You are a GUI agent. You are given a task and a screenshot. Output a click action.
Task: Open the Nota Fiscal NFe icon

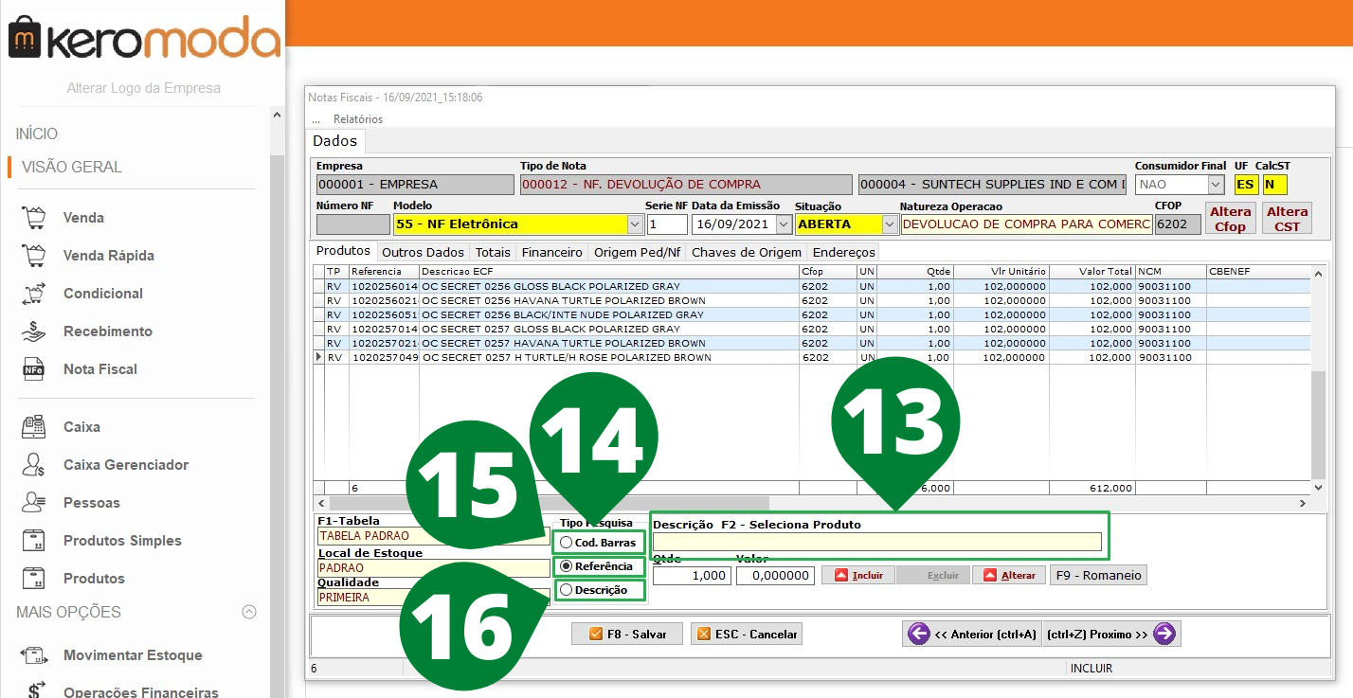34,369
